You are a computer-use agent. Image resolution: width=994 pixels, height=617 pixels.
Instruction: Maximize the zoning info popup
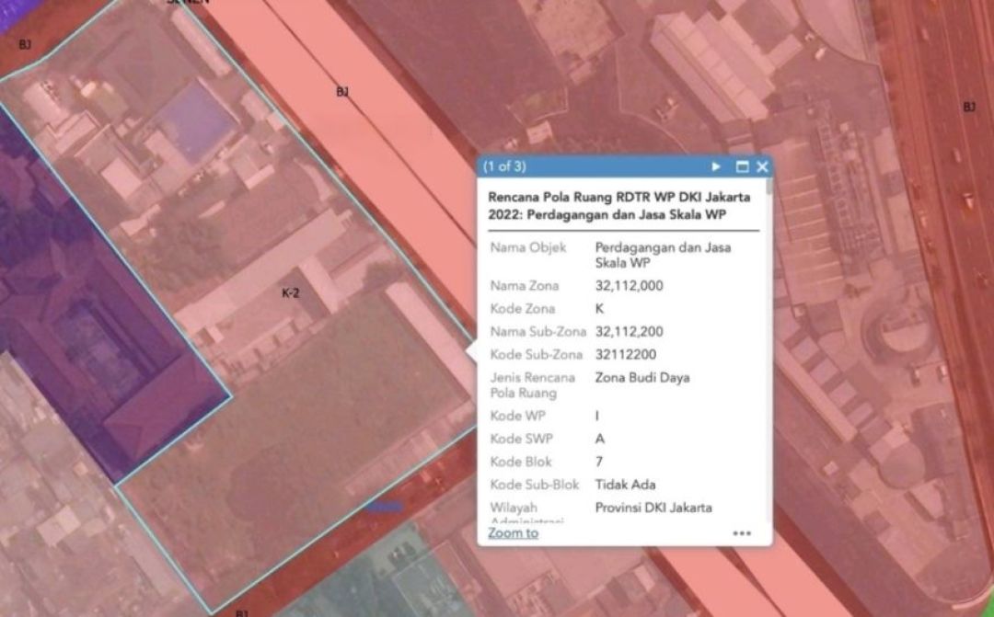pyautogui.click(x=742, y=166)
